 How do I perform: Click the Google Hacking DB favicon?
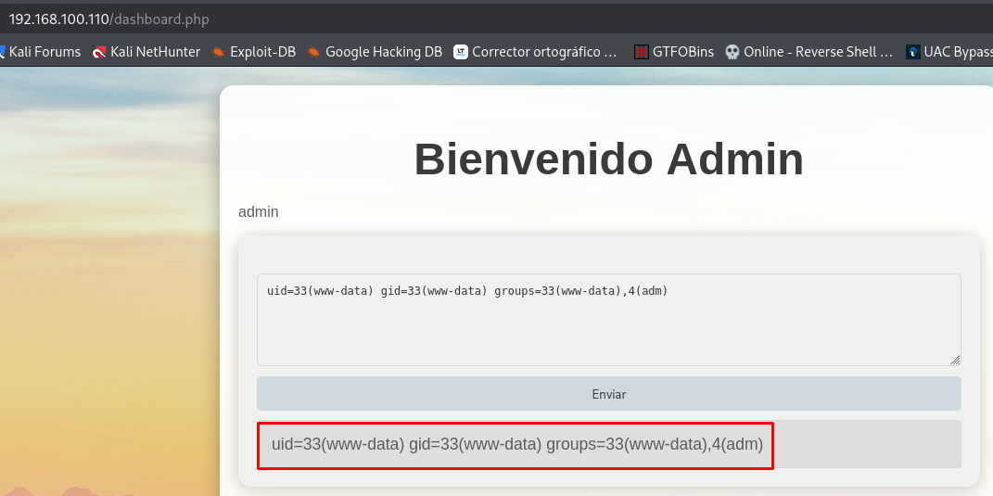[314, 52]
